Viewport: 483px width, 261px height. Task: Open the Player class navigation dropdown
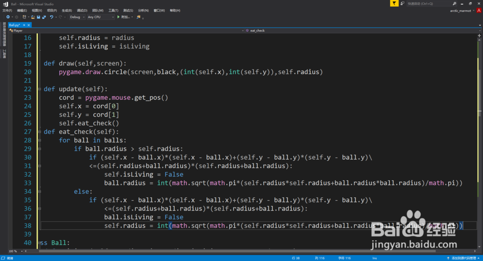tap(126, 30)
